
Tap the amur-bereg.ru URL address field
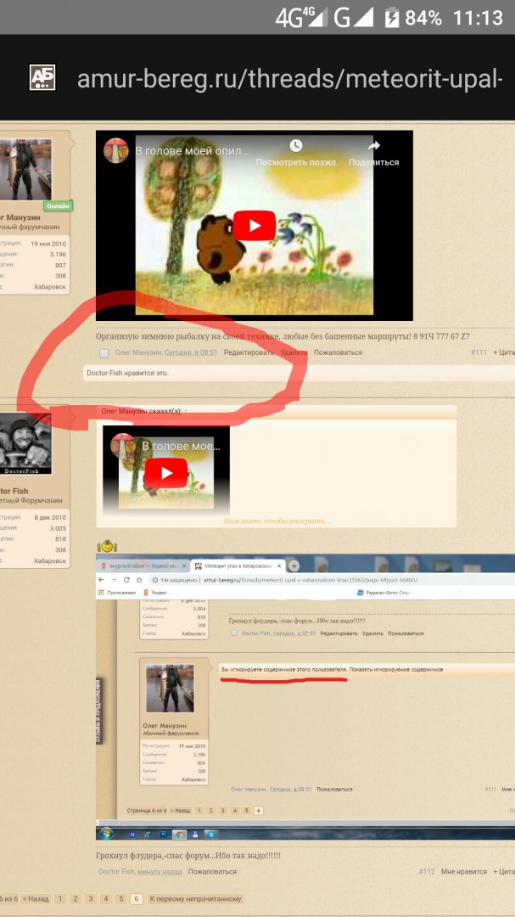pyautogui.click(x=288, y=79)
